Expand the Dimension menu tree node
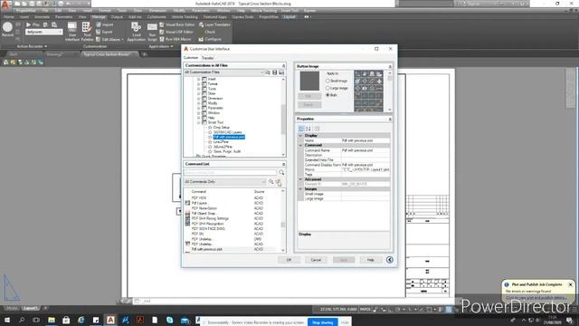 (199, 99)
